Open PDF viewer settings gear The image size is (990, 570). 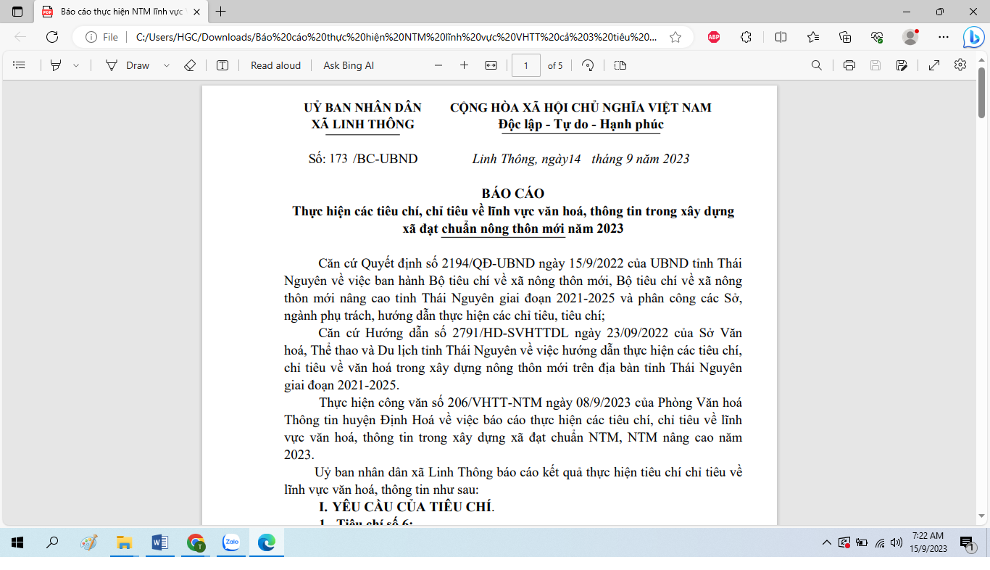tap(960, 65)
